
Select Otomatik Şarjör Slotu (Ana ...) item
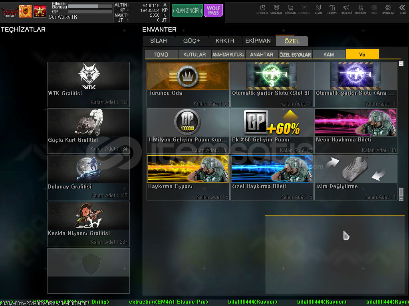[356, 84]
